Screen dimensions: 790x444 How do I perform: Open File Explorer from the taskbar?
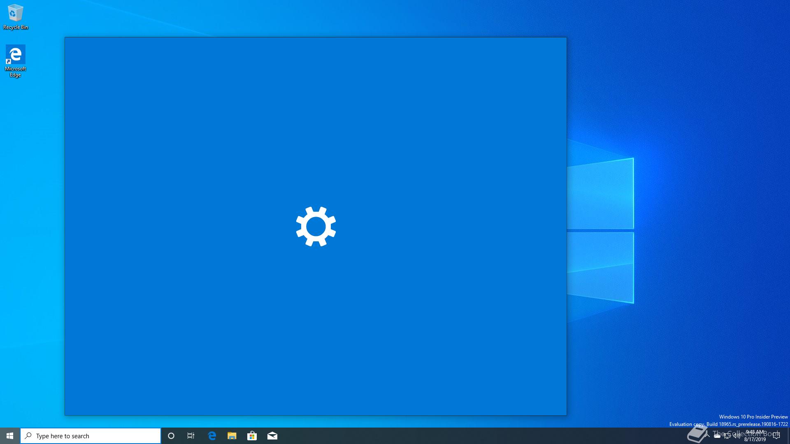[232, 436]
